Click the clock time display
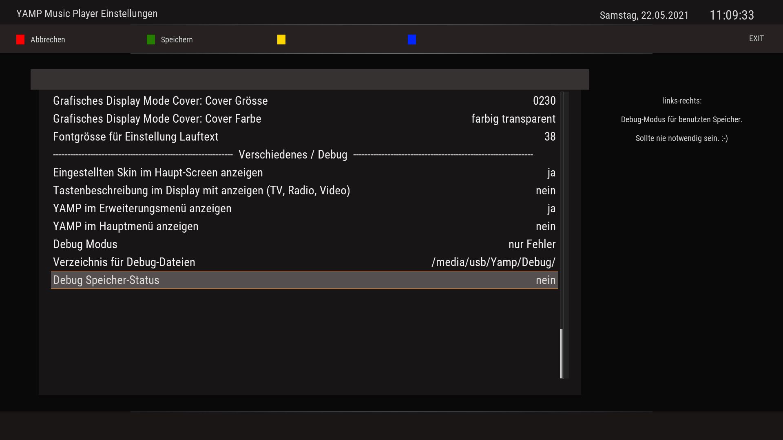Viewport: 783px width, 440px height. click(732, 15)
